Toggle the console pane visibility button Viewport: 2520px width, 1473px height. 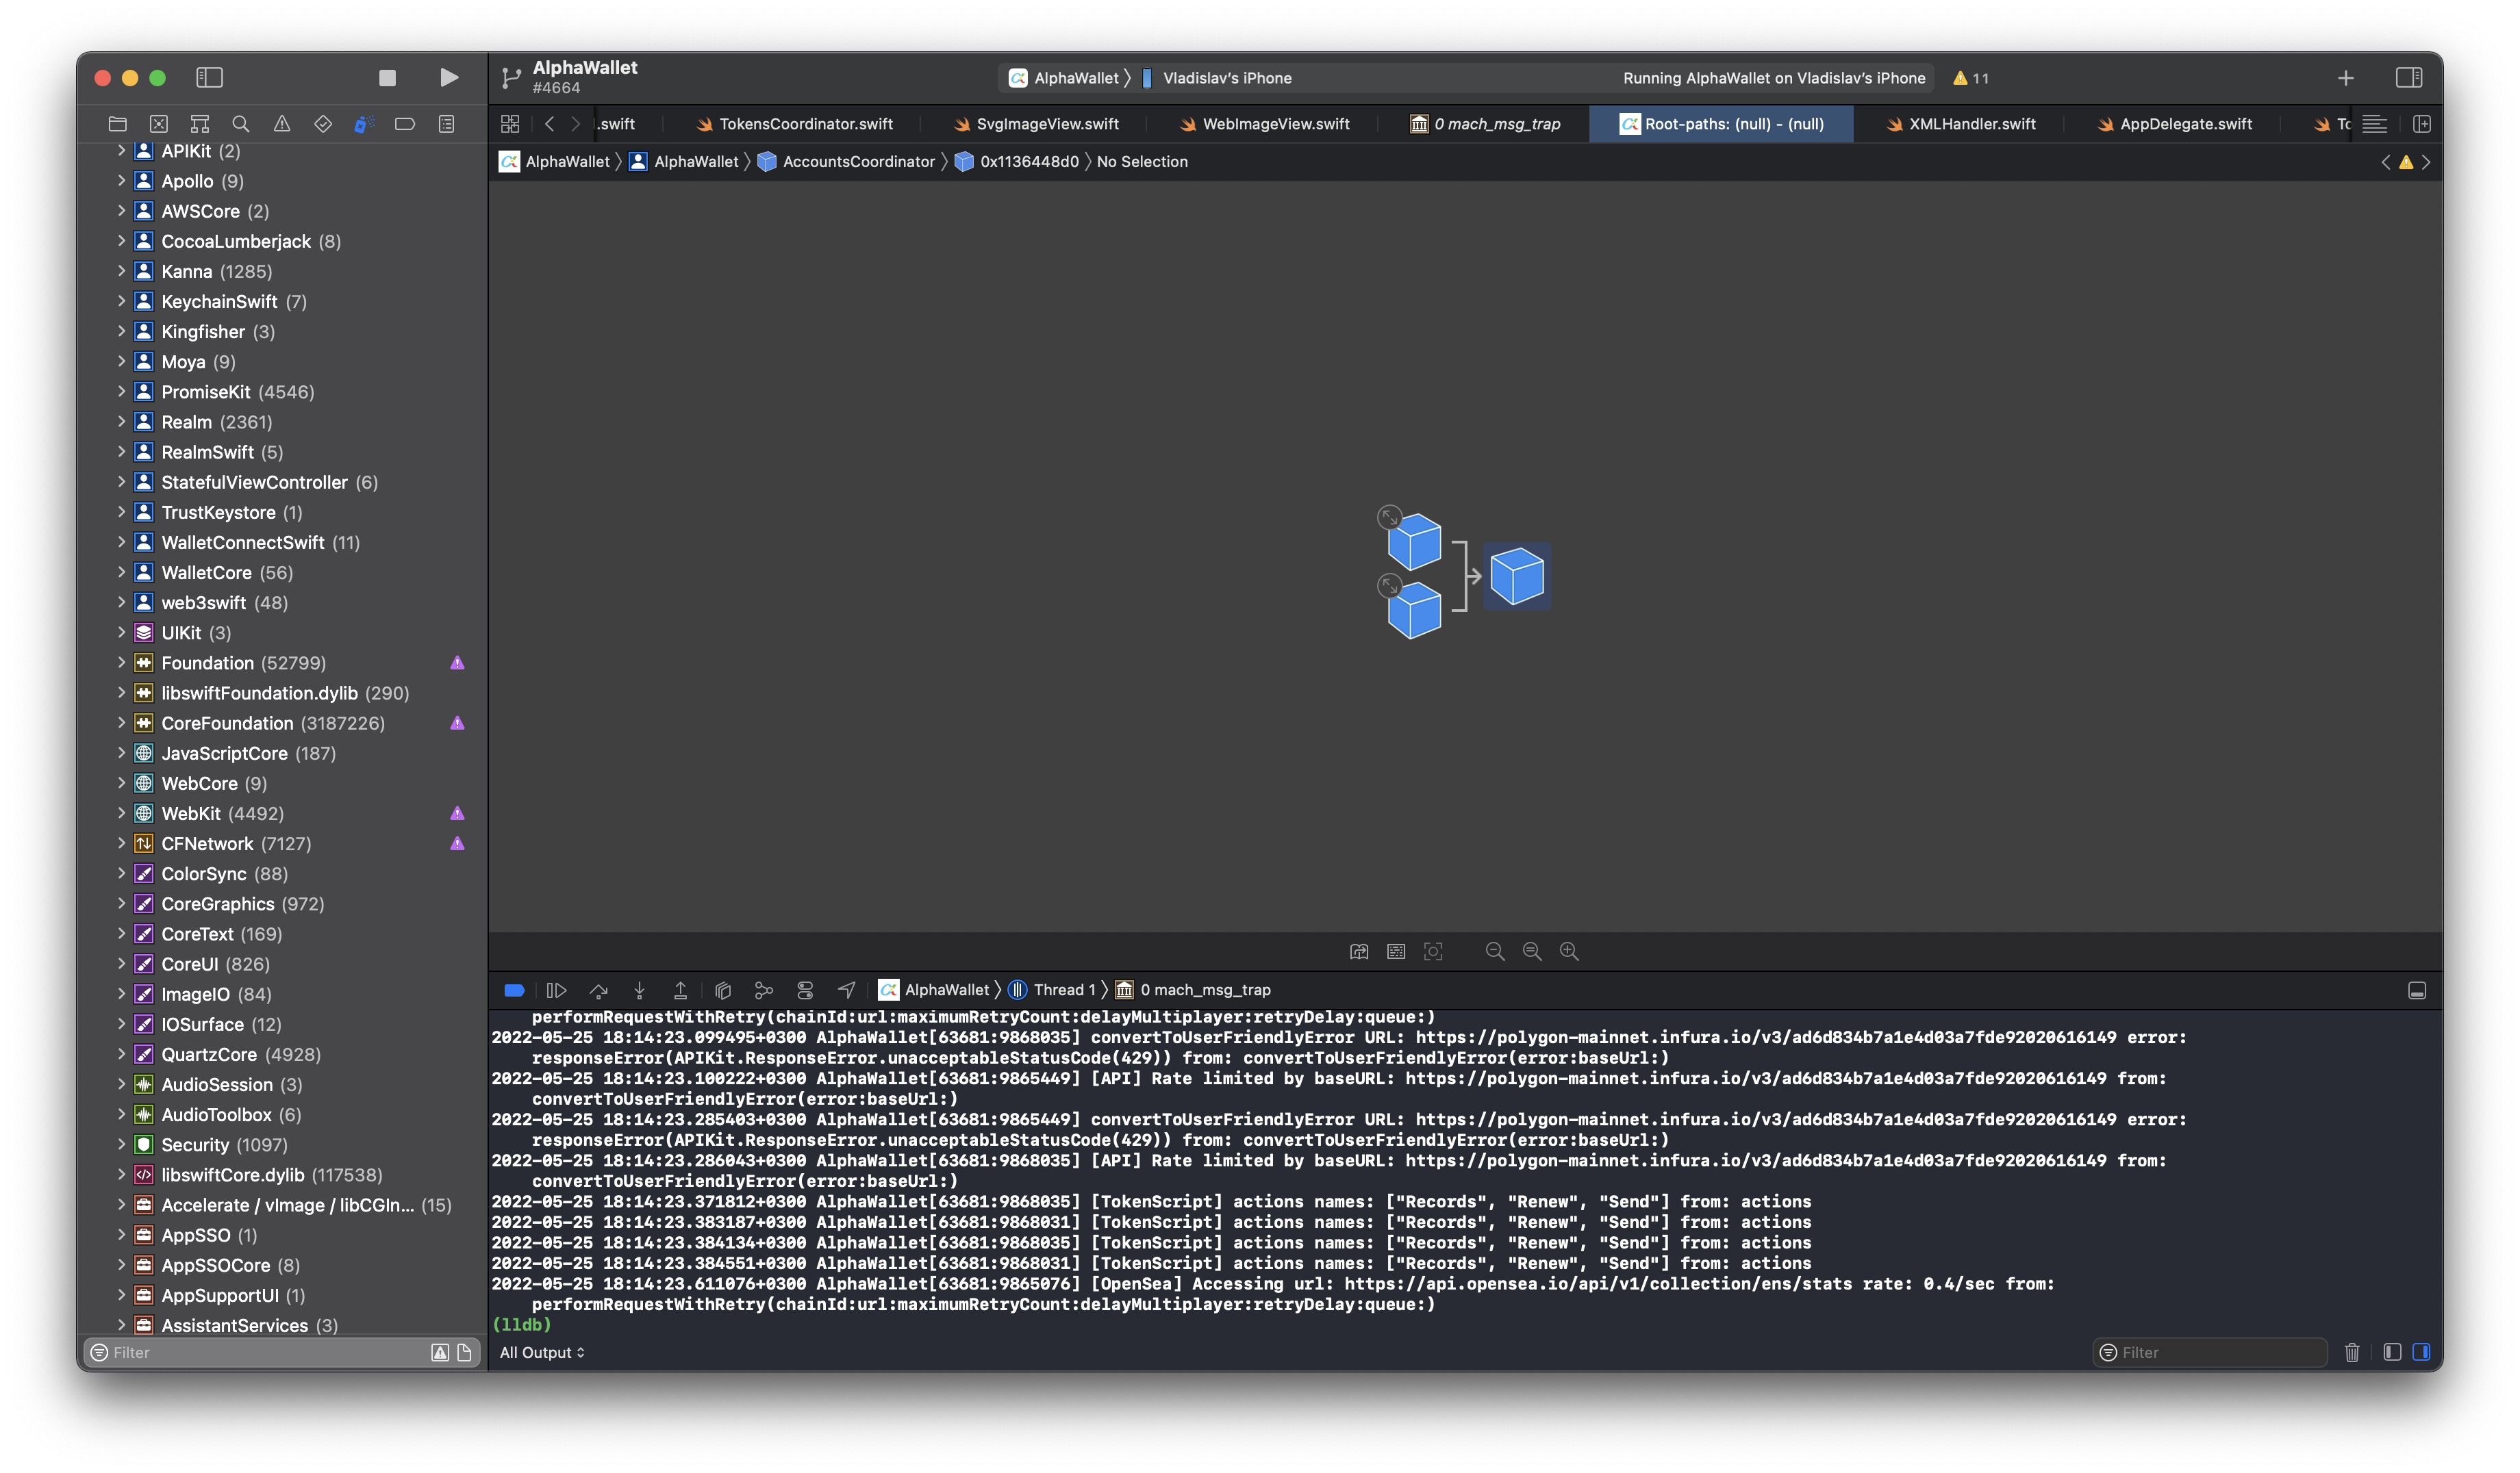point(2421,1352)
